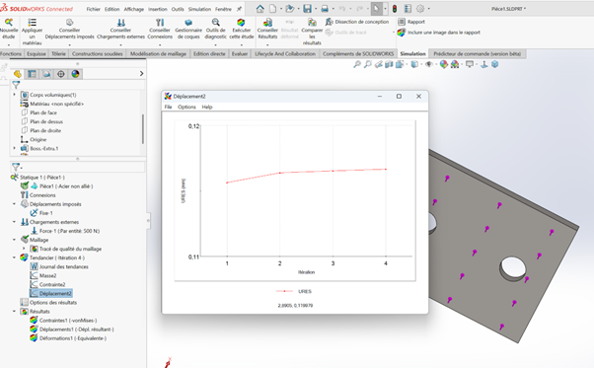Click the save disk icon
The height and width of the screenshot is (368, 594).
pyautogui.click(x=307, y=9)
